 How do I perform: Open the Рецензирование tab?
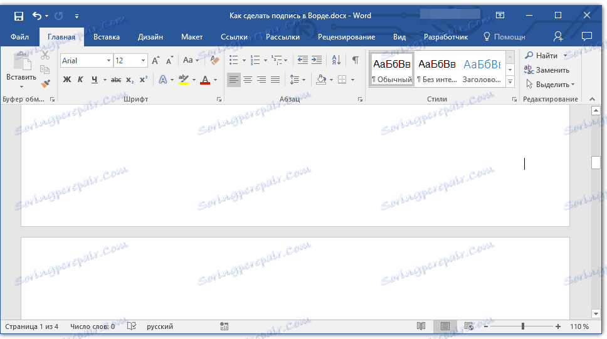(x=347, y=37)
